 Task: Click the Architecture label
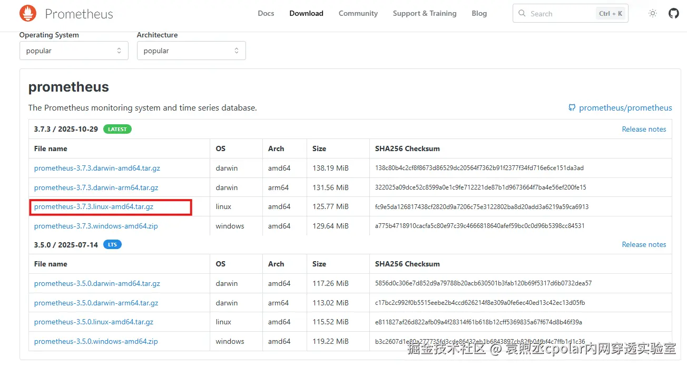(x=157, y=35)
